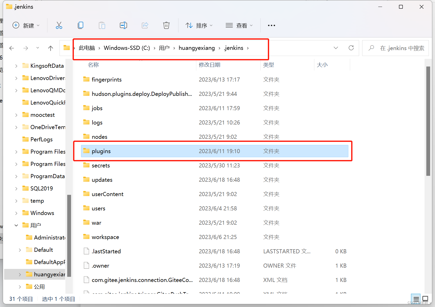Click huangyexiang breadcrumb segment
Viewport: 435px width, 307px height.
pos(197,48)
